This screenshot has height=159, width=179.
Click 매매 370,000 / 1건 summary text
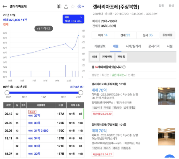click(15, 20)
